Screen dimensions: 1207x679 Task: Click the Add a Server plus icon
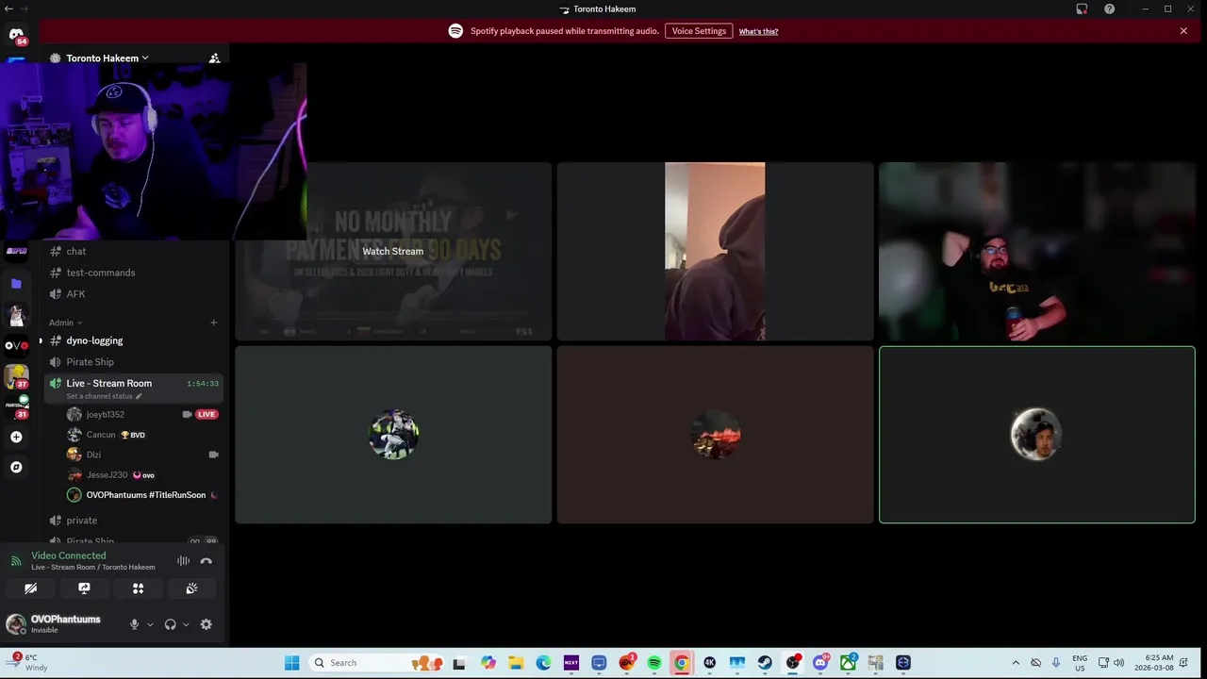point(16,438)
